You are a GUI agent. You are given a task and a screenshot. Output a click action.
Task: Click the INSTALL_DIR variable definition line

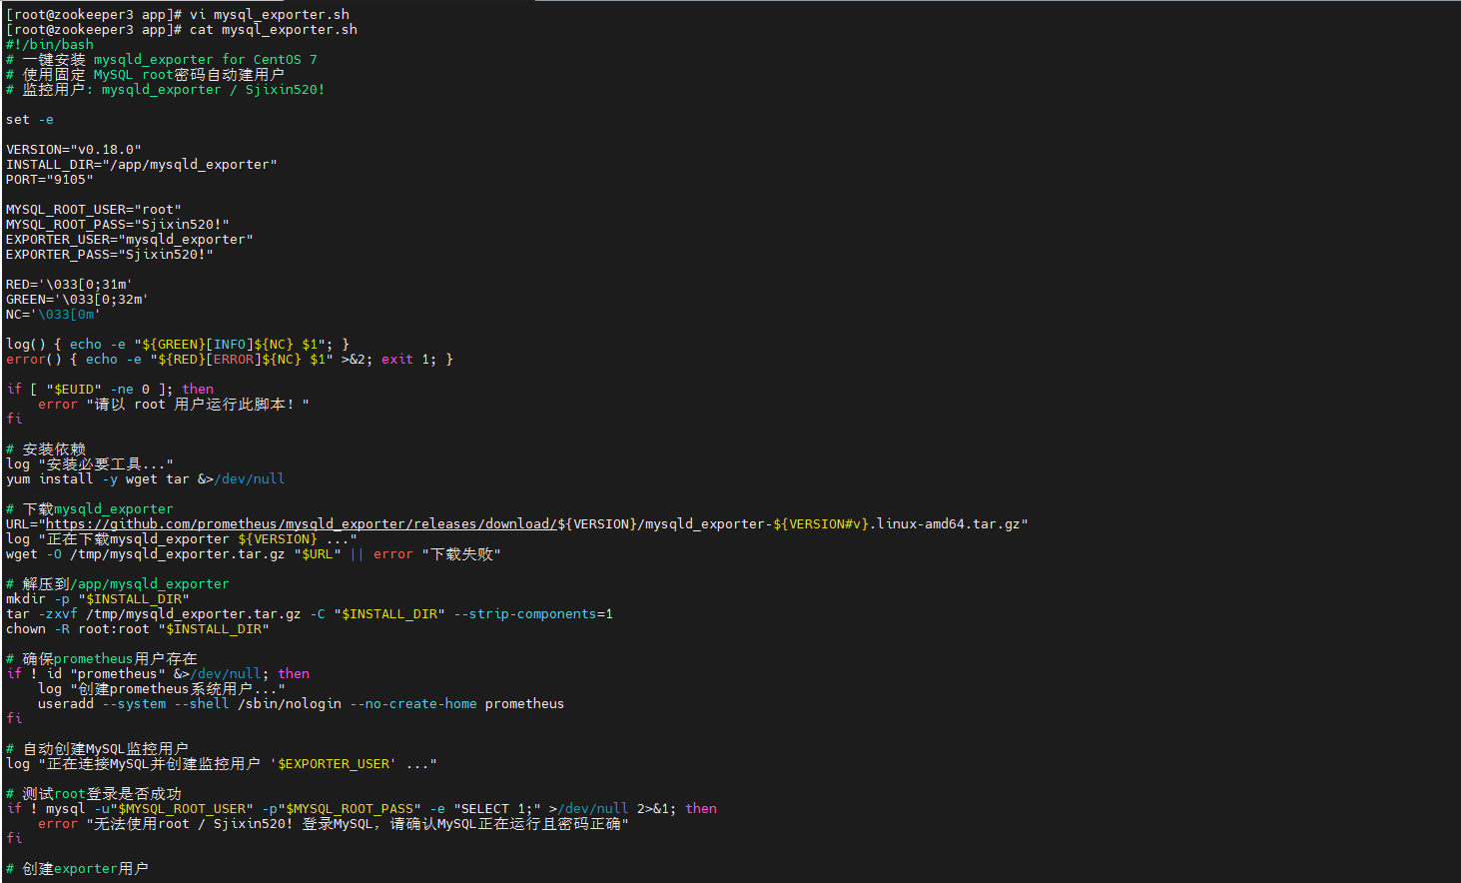click(142, 164)
